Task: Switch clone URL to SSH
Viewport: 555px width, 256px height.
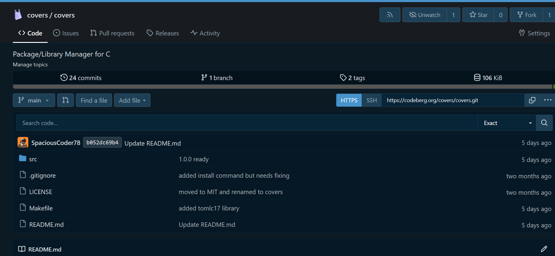Action: [x=371, y=100]
